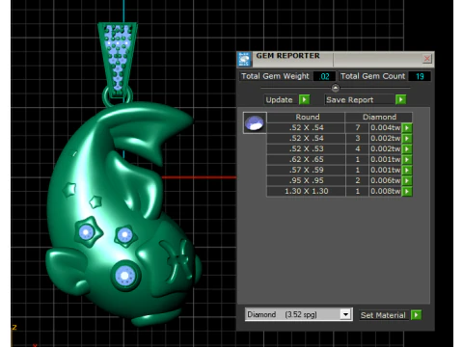The image size is (463, 347).
Task: Click the Total Gem Count value 19
Action: [420, 76]
